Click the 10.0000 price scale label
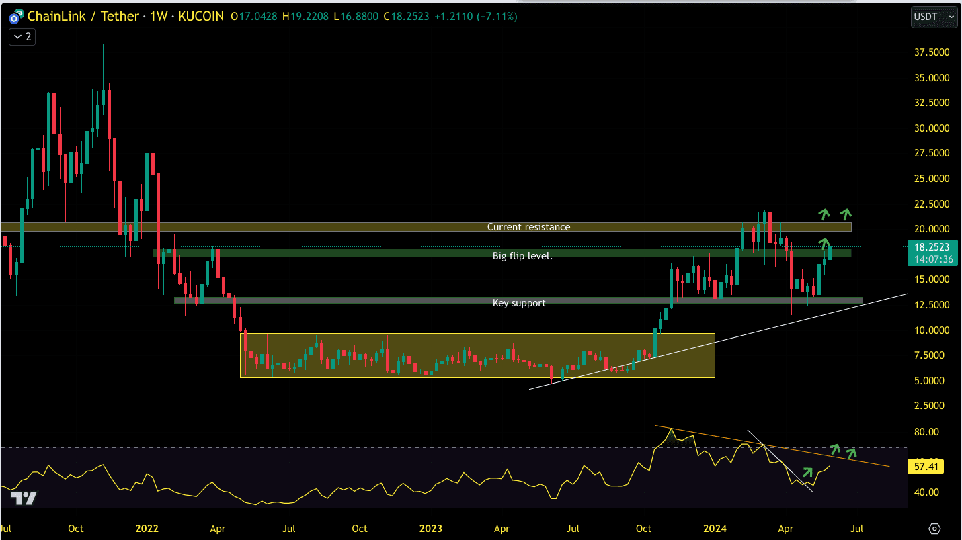962x540 pixels. coord(930,330)
